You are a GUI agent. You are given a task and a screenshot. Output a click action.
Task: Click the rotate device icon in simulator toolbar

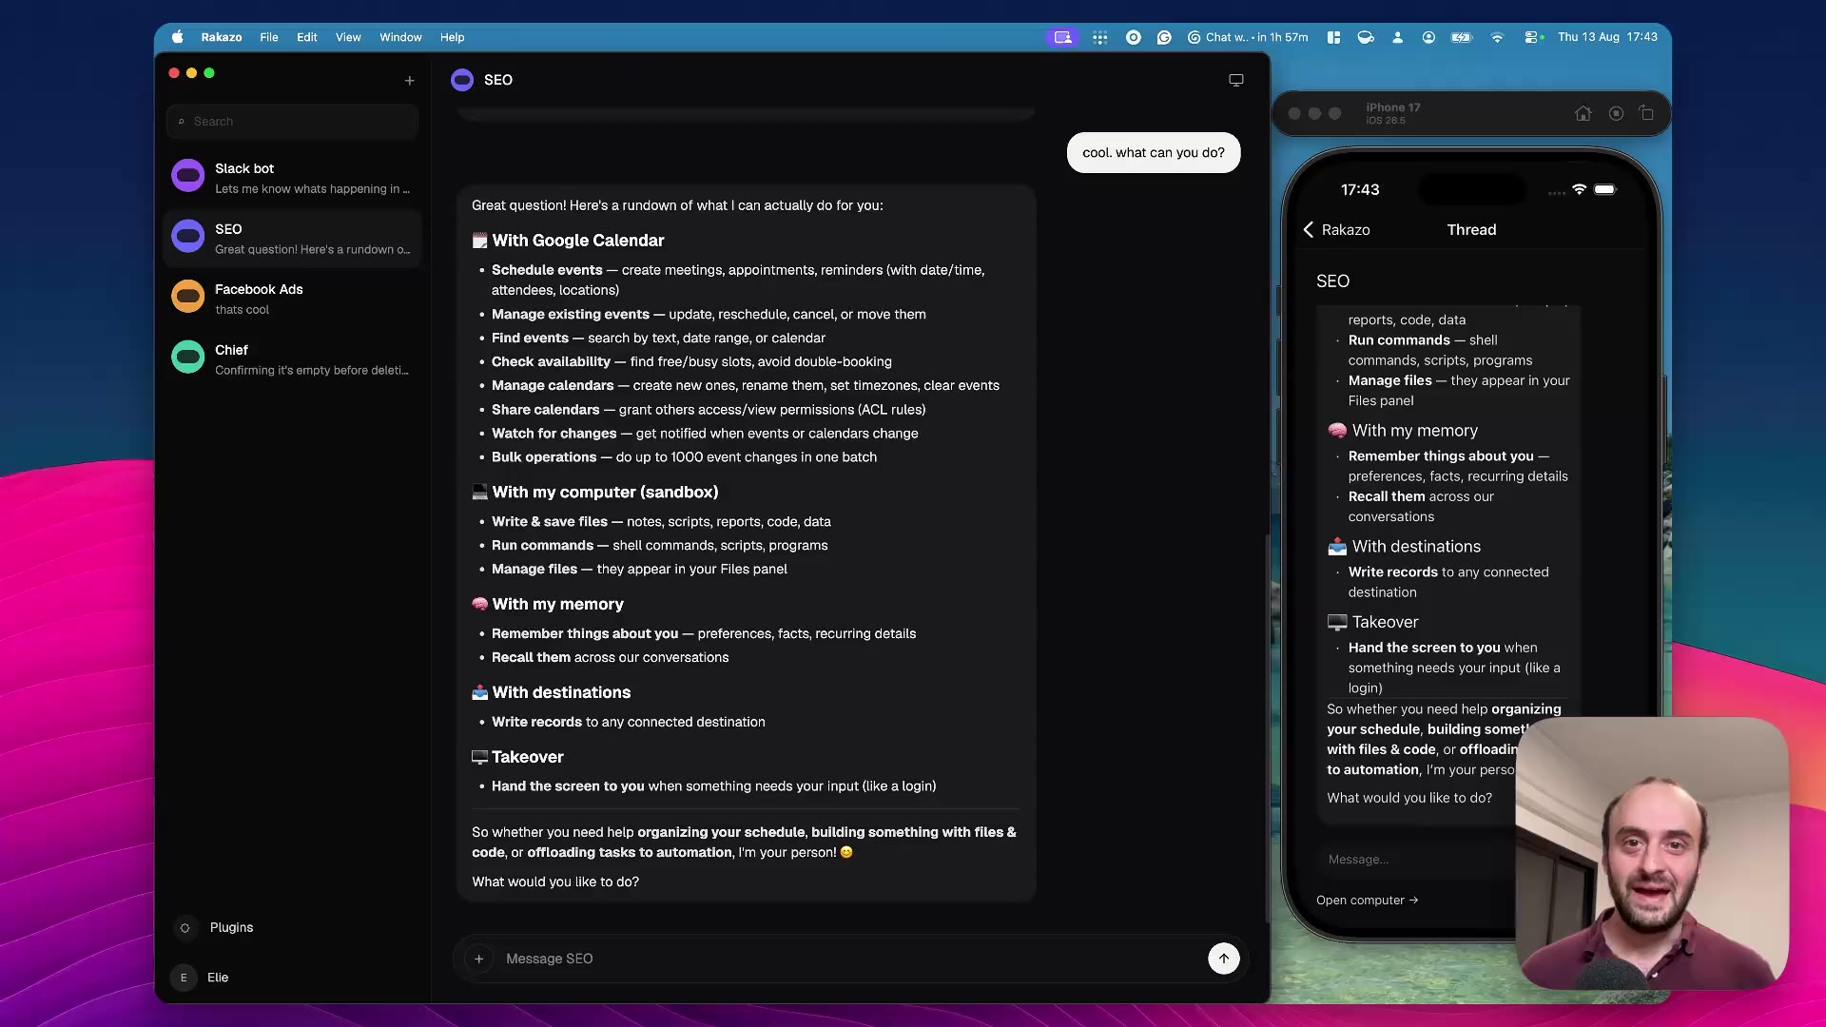pos(1646,113)
